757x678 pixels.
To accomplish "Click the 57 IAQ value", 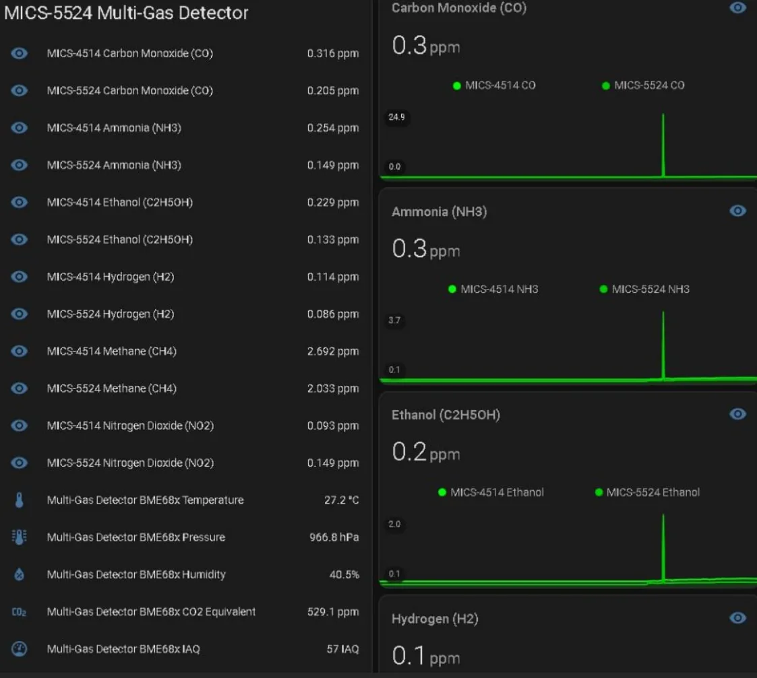I will point(343,649).
